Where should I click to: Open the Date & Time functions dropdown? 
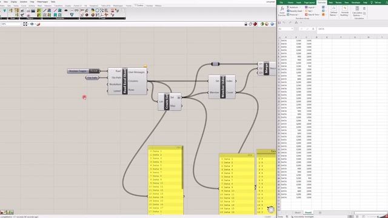pos(313,15)
